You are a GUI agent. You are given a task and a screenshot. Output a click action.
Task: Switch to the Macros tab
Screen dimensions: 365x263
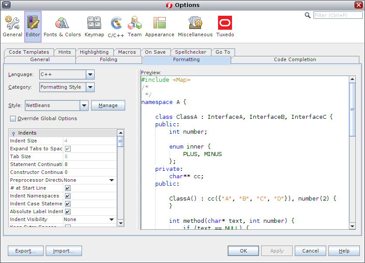click(x=127, y=52)
